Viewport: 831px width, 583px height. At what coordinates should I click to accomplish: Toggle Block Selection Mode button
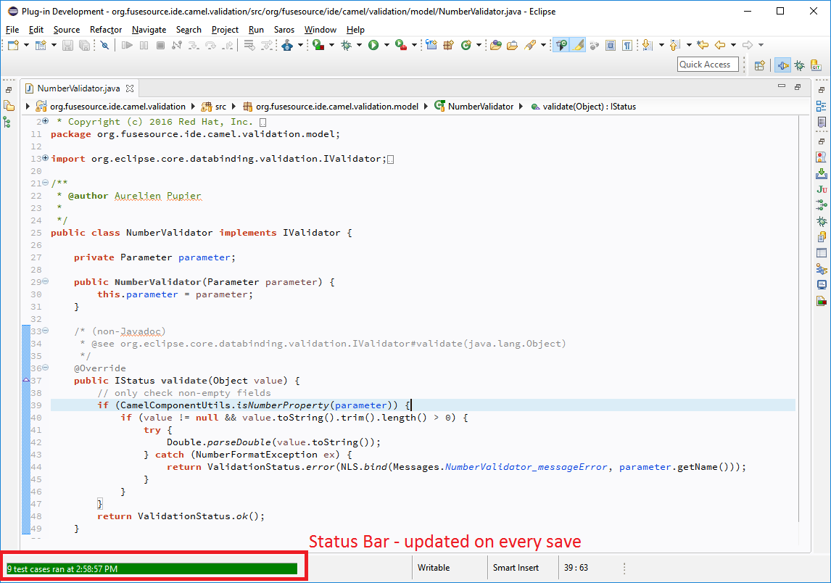611,45
